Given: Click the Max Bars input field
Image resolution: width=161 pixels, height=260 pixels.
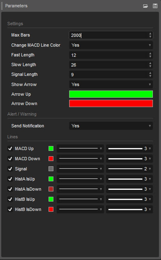Looking at the screenshot, I should 107,35.
